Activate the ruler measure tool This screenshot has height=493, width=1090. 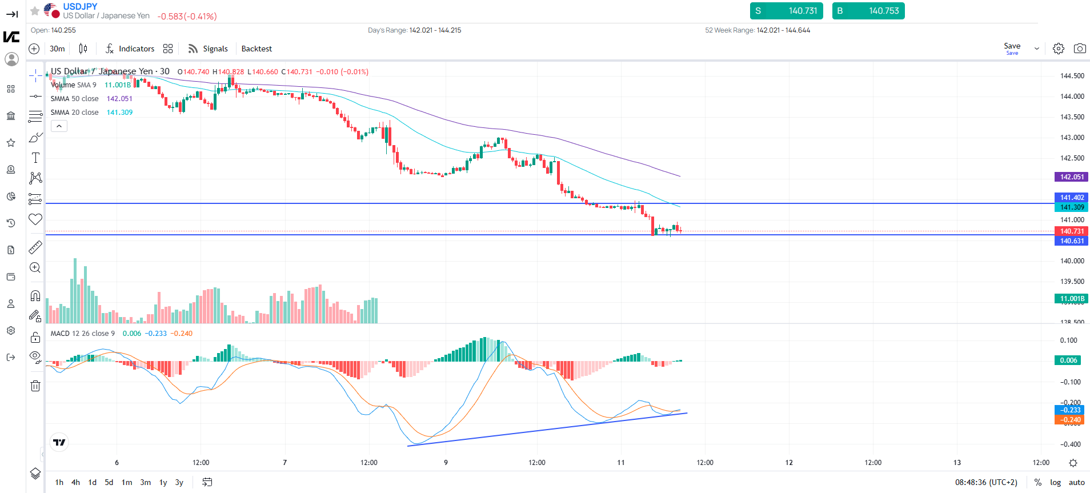[35, 247]
